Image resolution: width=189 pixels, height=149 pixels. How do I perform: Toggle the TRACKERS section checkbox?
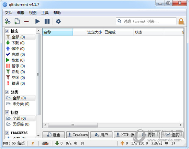pos(7,133)
